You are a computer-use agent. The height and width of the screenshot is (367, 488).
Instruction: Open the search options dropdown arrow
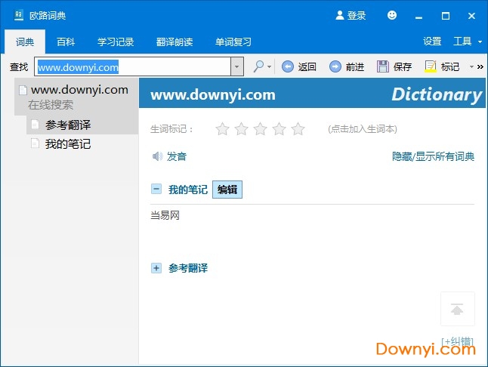[x=269, y=66]
